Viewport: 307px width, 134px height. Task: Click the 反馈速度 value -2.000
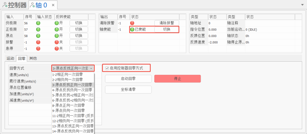[213, 42]
